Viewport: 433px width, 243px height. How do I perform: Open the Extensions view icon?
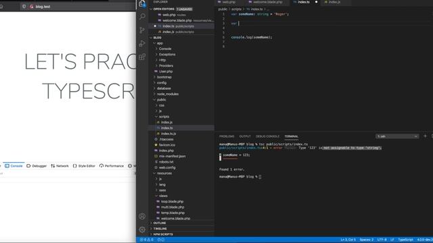(x=142, y=57)
